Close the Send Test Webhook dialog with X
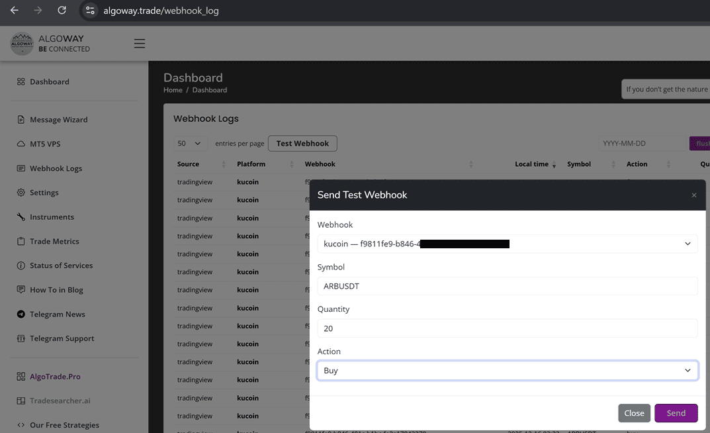The width and height of the screenshot is (710, 433). pos(693,195)
